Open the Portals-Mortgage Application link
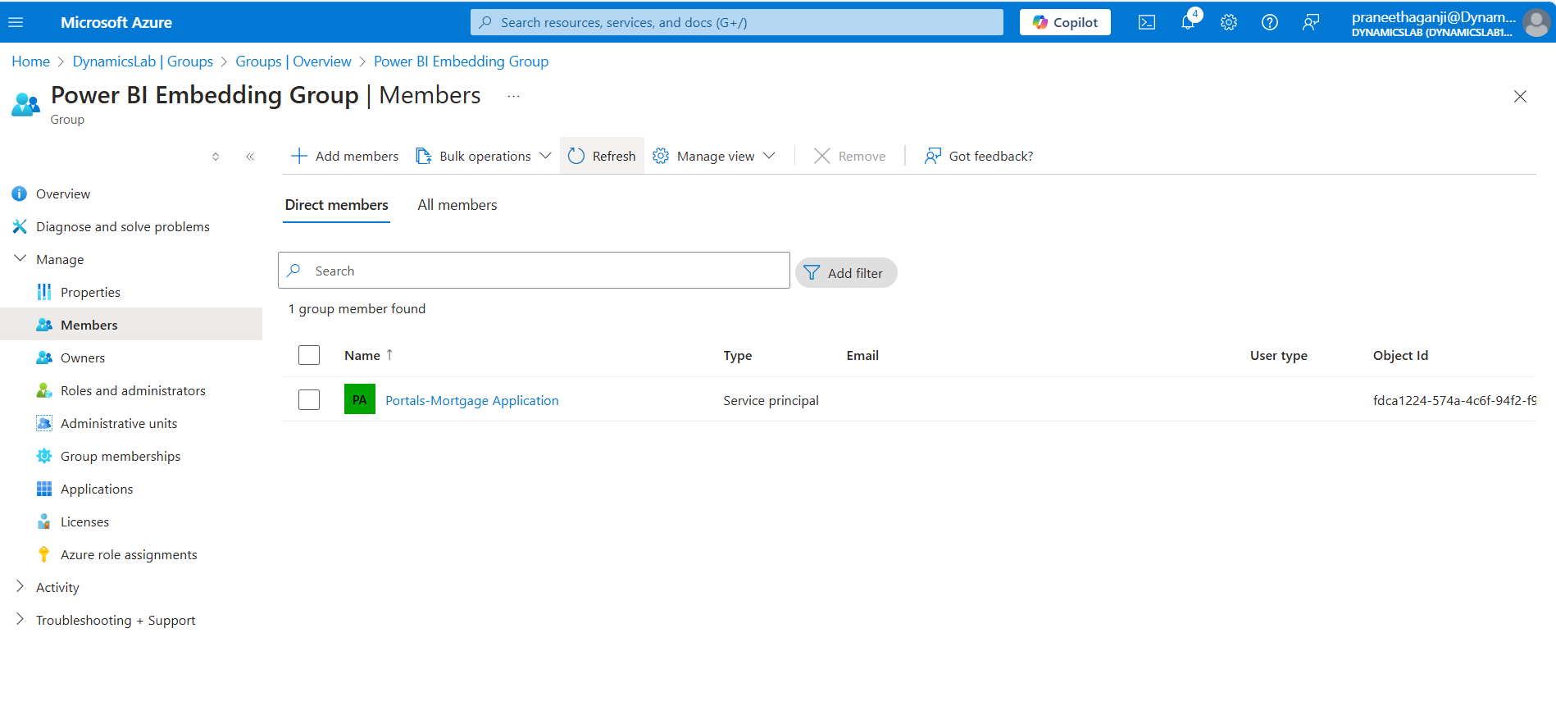 [x=471, y=400]
